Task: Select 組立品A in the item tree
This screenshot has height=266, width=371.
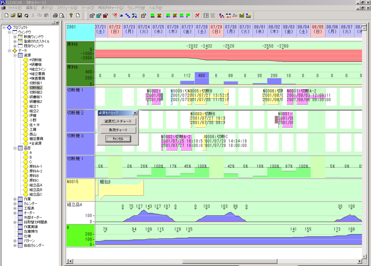Action: coord(36,185)
